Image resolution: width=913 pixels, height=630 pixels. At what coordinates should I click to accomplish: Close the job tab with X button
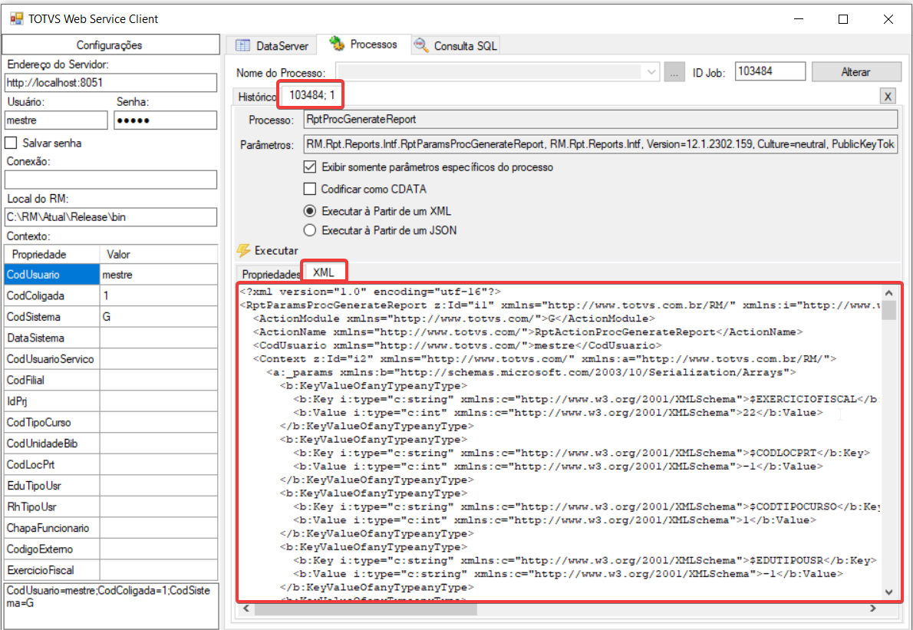888,97
